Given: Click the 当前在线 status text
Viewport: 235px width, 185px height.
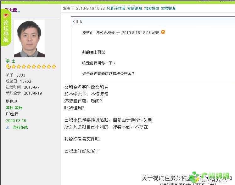Looking at the screenshot, I should pyautogui.click(x=20, y=127).
